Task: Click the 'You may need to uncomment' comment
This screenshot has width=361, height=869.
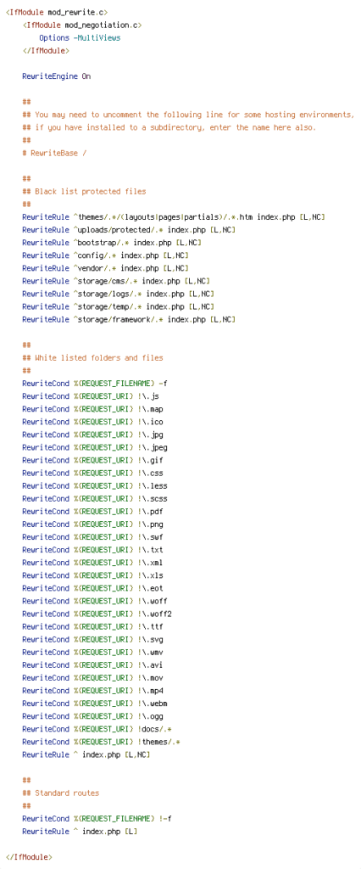Action: point(188,115)
